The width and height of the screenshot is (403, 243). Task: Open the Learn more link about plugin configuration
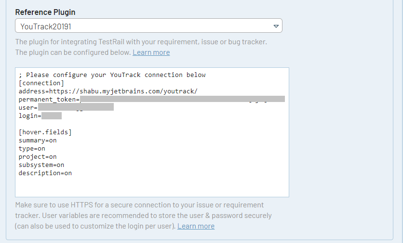click(151, 52)
